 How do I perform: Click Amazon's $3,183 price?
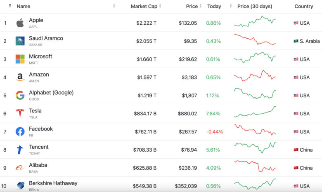tap(189, 77)
